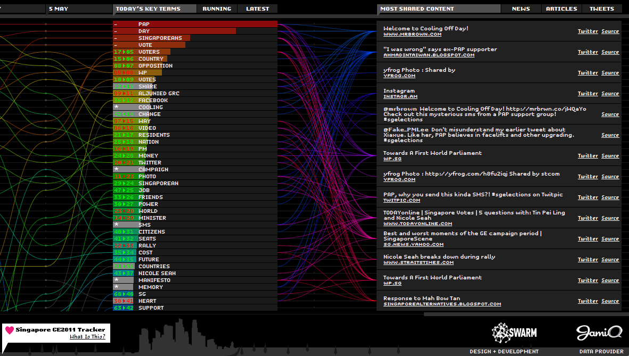Switch to the Latest tab
Screen dimensions: 629x356
[258, 9]
